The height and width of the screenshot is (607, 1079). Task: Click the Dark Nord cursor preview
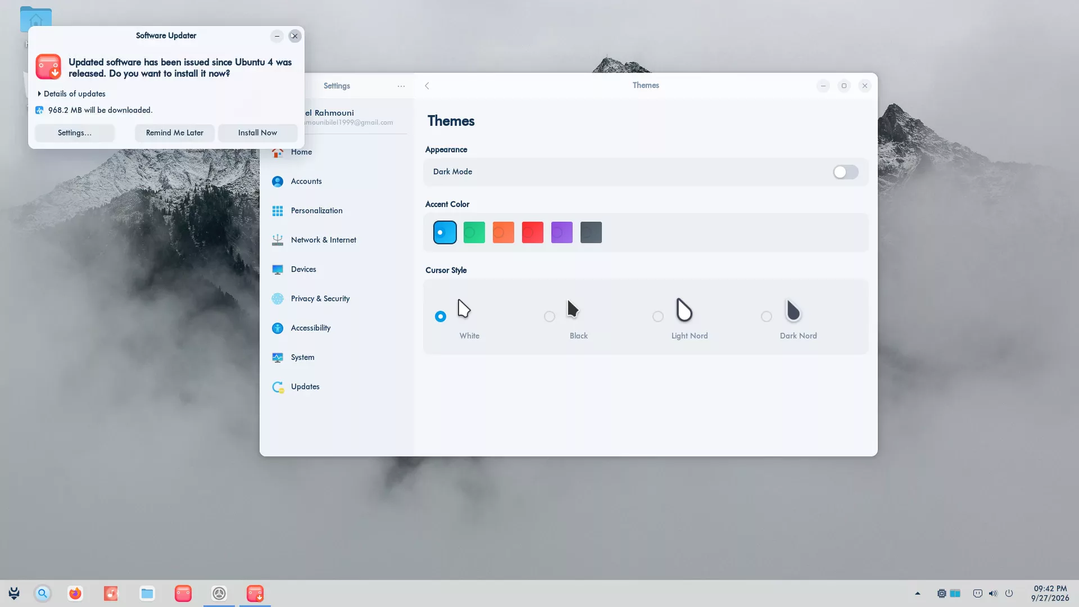click(x=793, y=310)
